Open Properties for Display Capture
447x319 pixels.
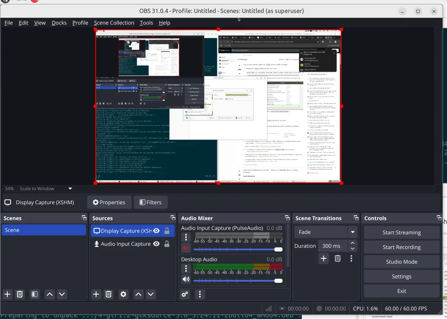pyautogui.click(x=109, y=202)
